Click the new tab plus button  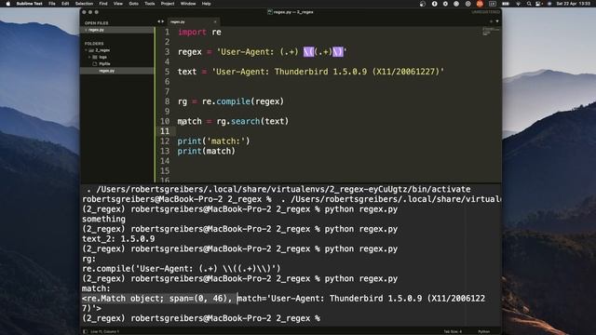pos(491,21)
